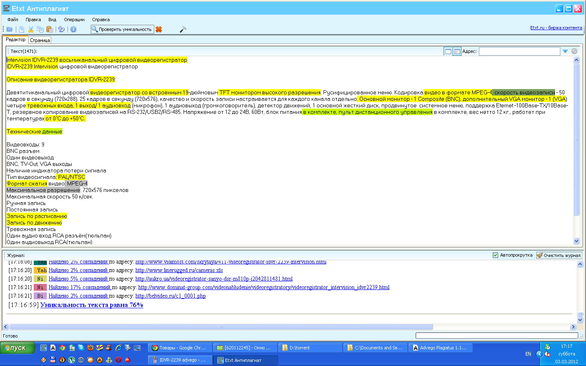Open the Операции menu

coord(74,20)
